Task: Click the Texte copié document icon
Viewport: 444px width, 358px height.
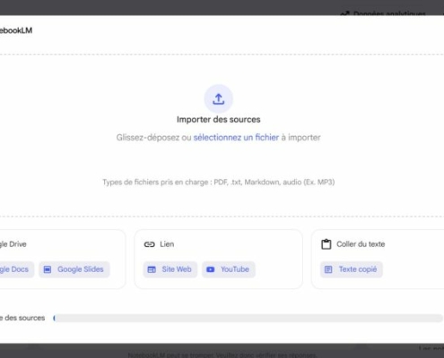Action: [328, 269]
